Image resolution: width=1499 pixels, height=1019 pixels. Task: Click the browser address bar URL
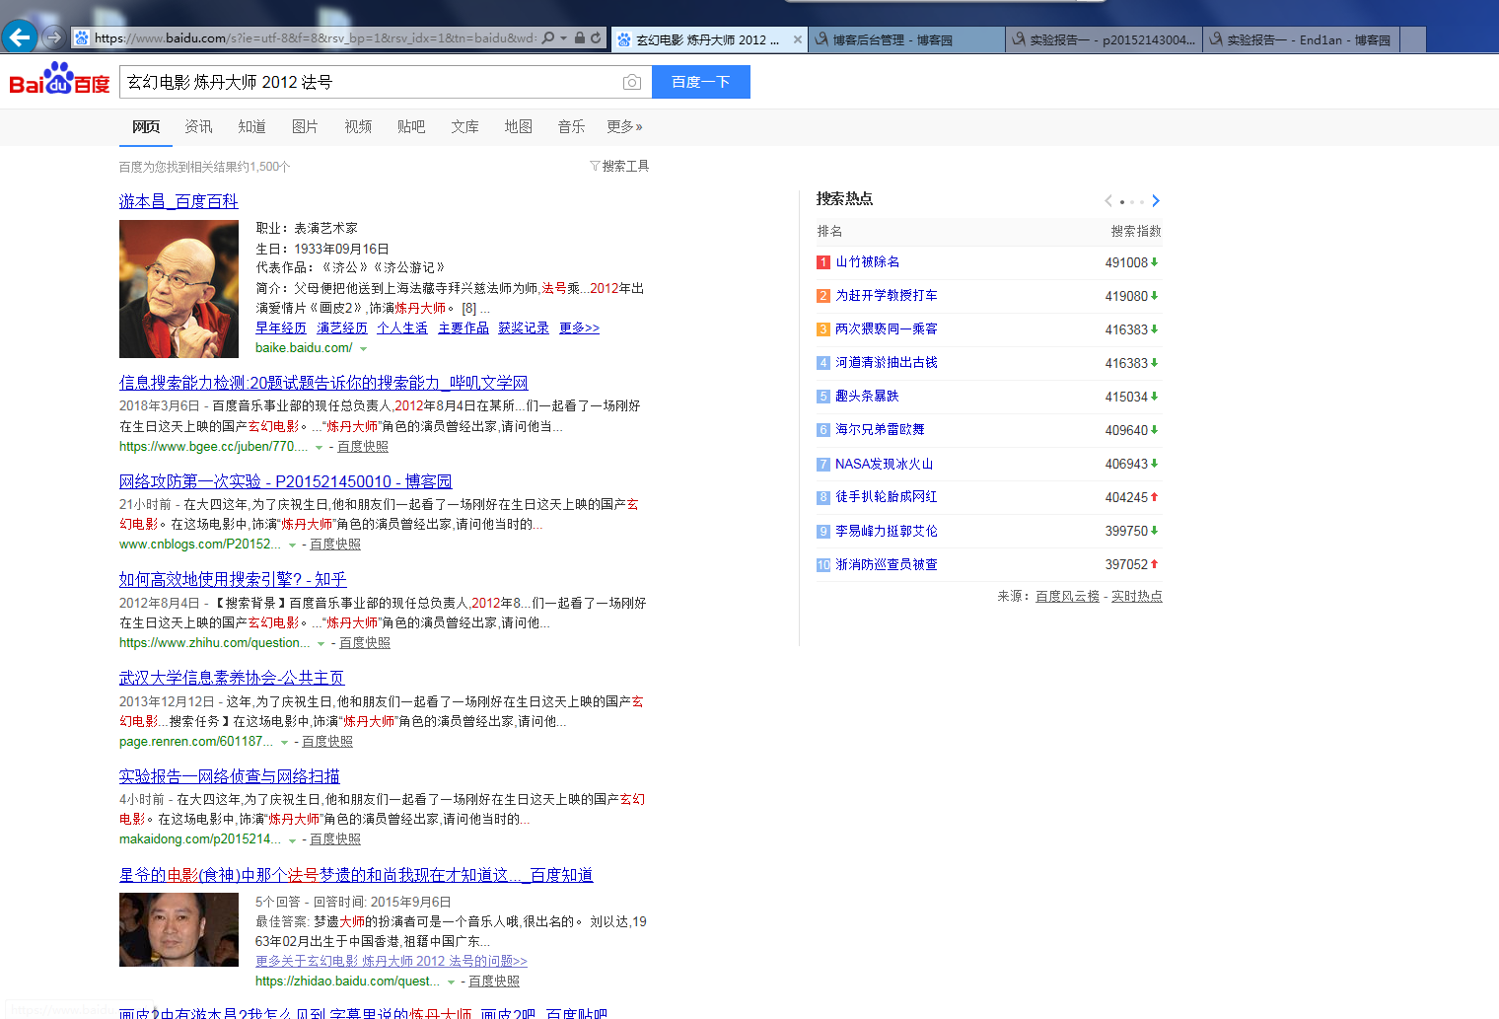coord(315,38)
